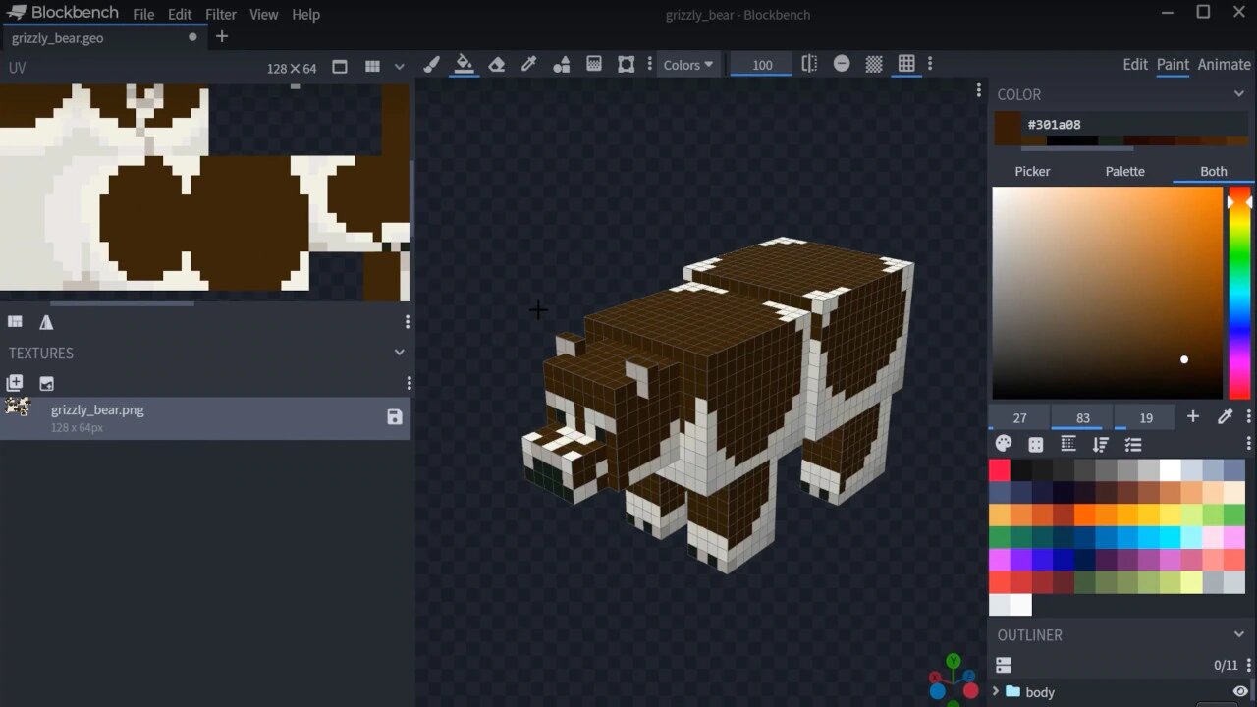
Task: Toggle mirror painting in toolbar
Action: click(809, 64)
